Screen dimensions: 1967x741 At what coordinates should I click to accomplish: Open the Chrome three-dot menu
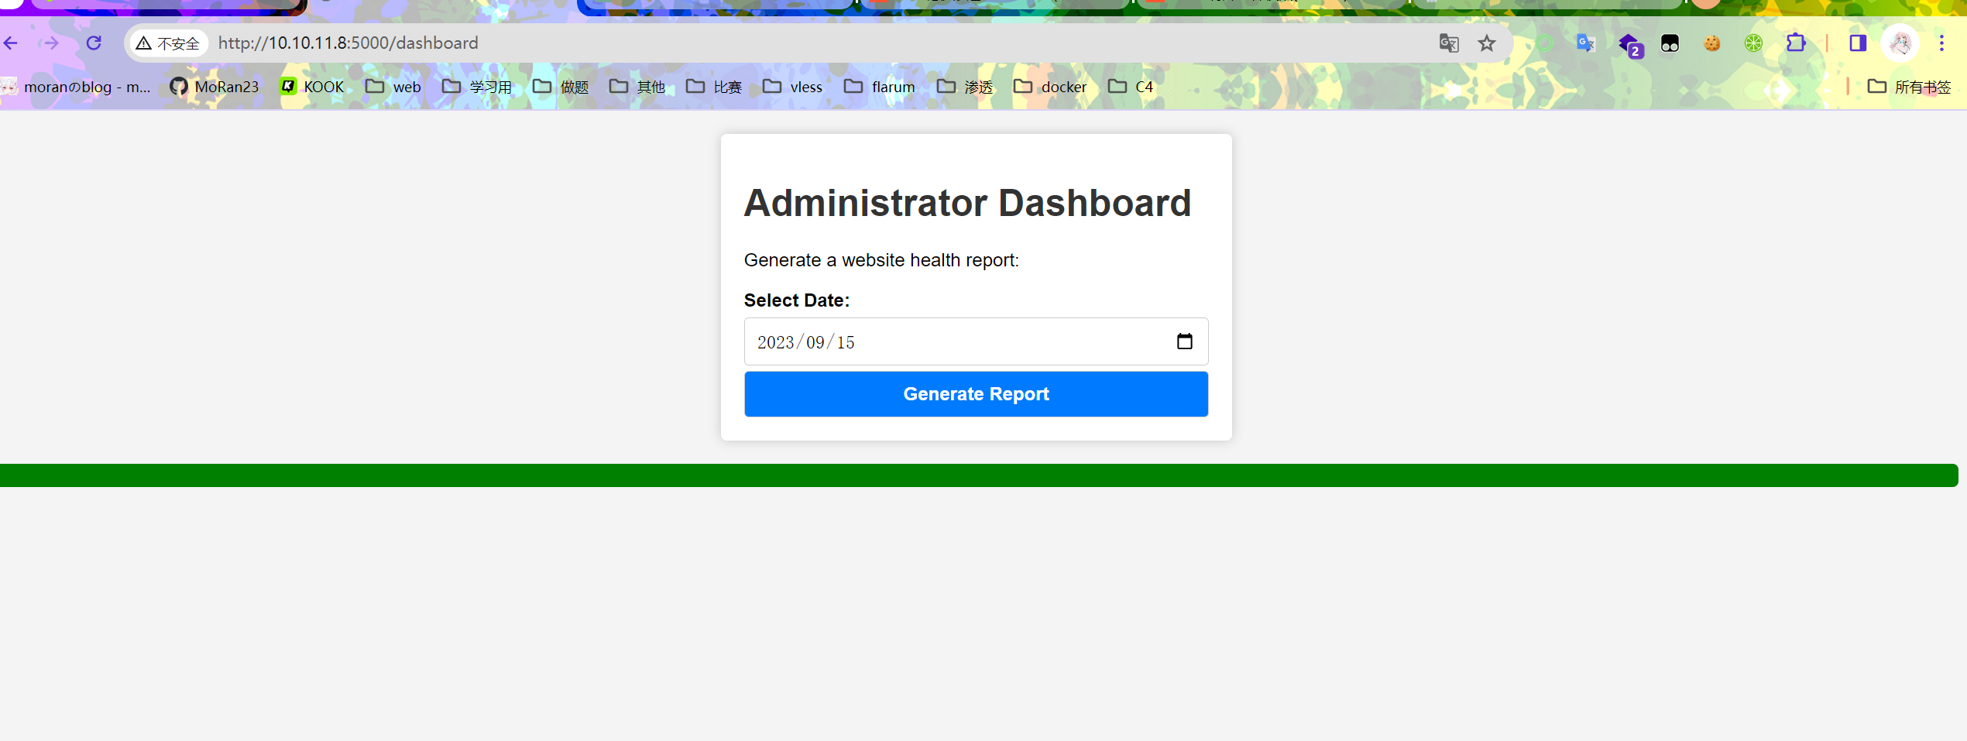click(x=1941, y=43)
